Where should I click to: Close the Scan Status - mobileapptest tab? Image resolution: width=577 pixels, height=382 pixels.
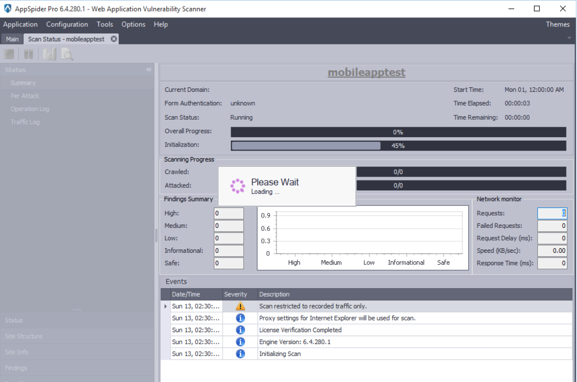pyautogui.click(x=114, y=38)
